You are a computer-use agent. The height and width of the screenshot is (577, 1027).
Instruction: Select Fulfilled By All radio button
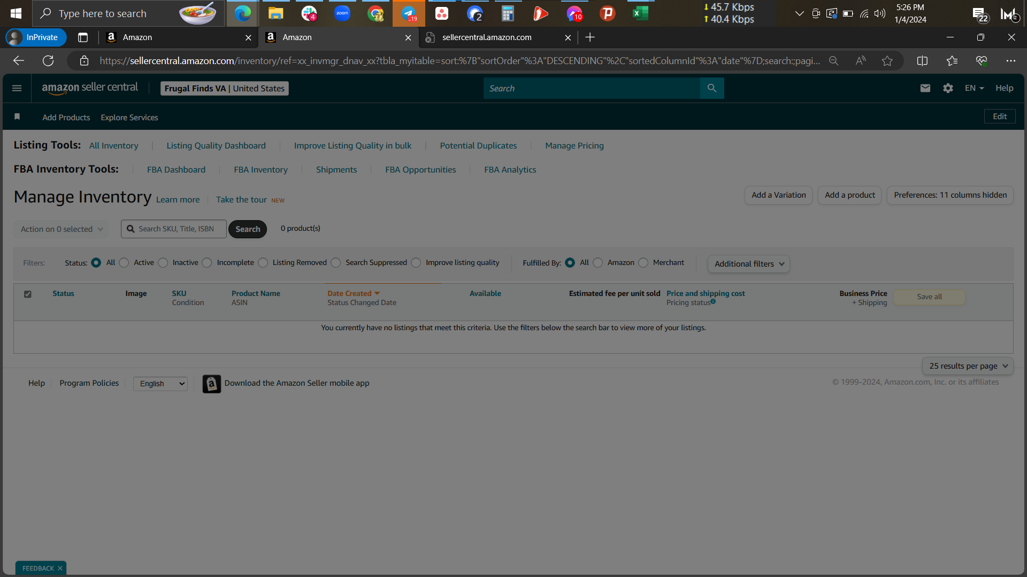(x=570, y=263)
